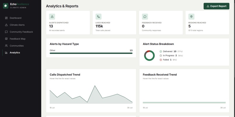This screenshot has width=235, height=117.
Task: Click the Feedback Received Trend flat line
Action: 184,103
